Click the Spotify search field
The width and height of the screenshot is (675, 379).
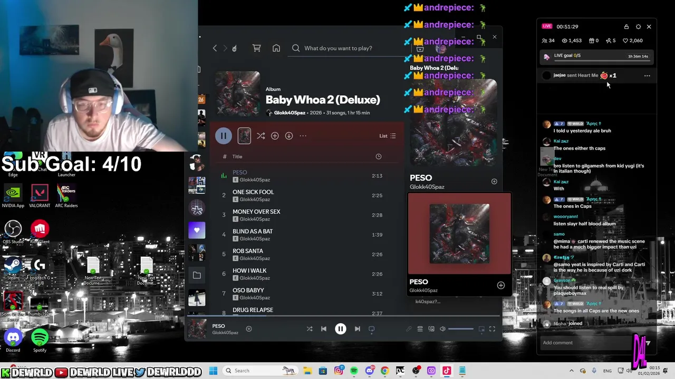(348, 48)
